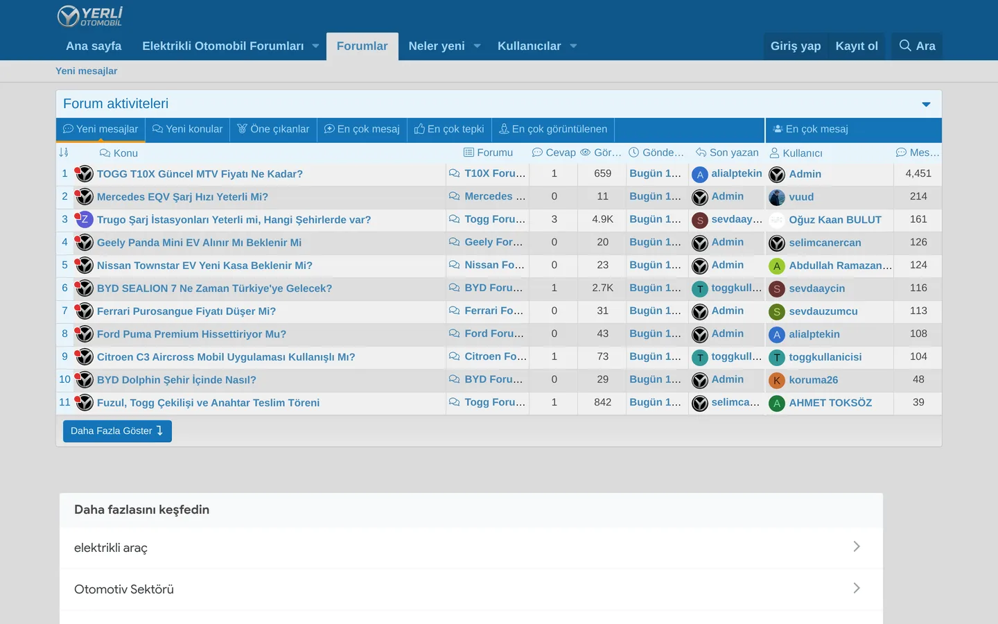Image resolution: width=998 pixels, height=624 pixels.
Task: Click the avatar on Ford Puma topic row
Action: coord(85,334)
